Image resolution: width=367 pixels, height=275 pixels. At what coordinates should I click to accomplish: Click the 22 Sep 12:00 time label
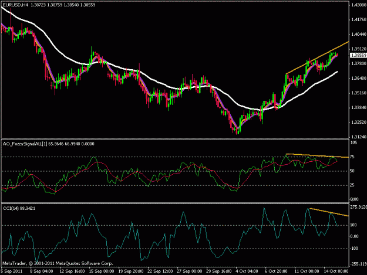pos(160,271)
